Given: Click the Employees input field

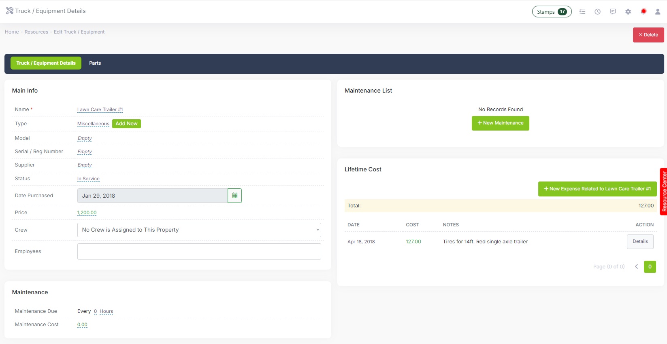Looking at the screenshot, I should click(x=199, y=251).
